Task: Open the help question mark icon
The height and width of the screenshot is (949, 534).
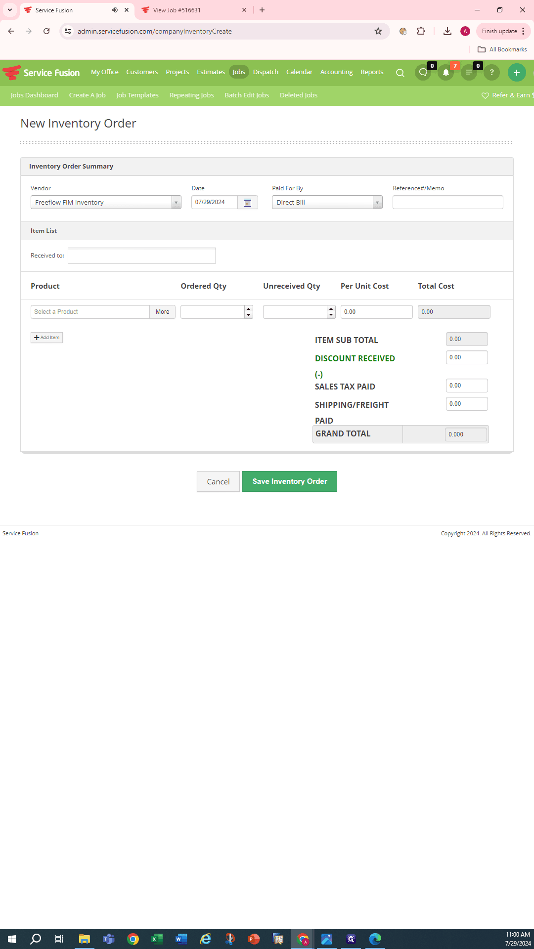Action: (491, 73)
